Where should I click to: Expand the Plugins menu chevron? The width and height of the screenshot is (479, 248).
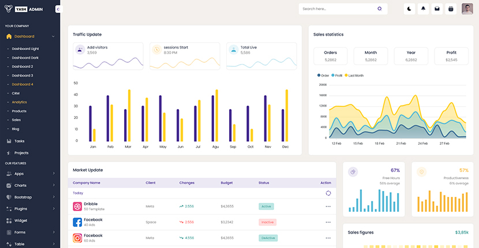pos(54,209)
